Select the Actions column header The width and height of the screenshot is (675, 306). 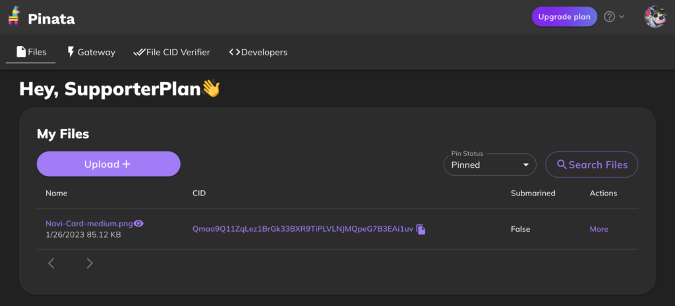pyautogui.click(x=603, y=193)
